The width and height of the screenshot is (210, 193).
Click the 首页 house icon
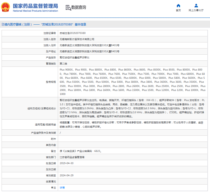tap(178, 6)
